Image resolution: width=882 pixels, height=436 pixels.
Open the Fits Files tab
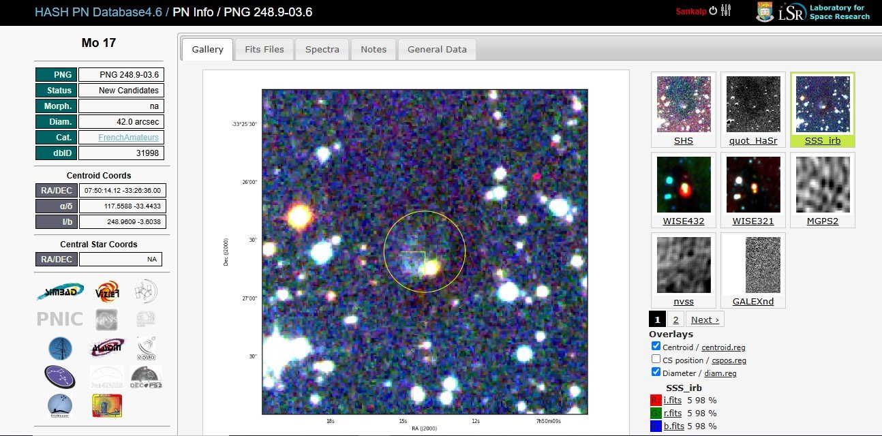[264, 49]
